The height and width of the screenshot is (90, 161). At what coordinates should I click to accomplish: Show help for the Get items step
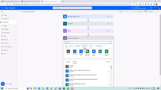coord(108,24)
